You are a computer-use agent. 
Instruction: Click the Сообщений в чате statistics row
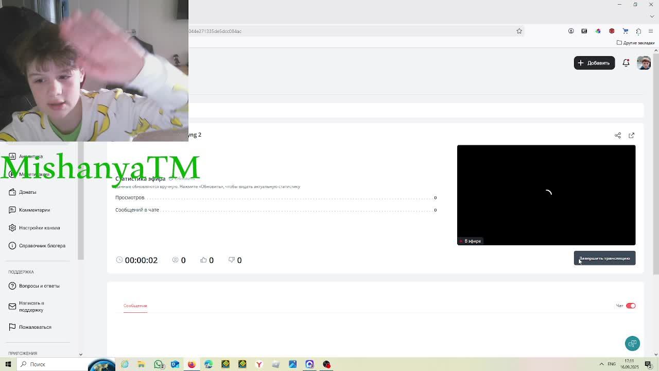(x=276, y=210)
